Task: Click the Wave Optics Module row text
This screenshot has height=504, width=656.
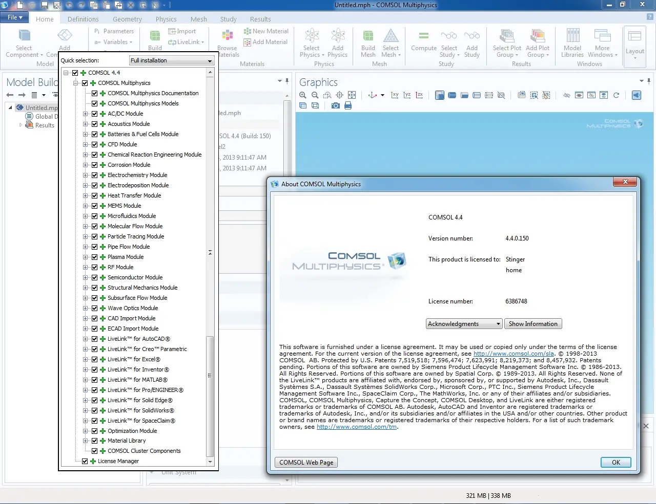Action: (133, 308)
